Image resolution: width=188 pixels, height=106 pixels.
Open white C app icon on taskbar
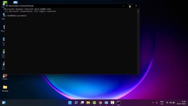[113, 103]
